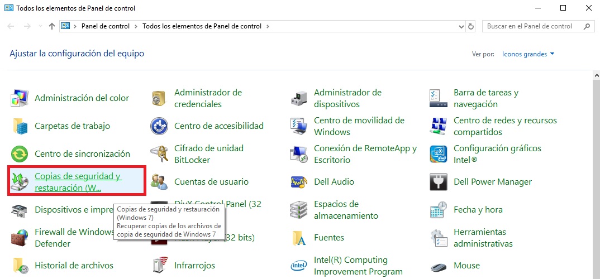The height and width of the screenshot is (279, 600).
Task: Click the Dell Audio icon
Action: [x=299, y=182]
